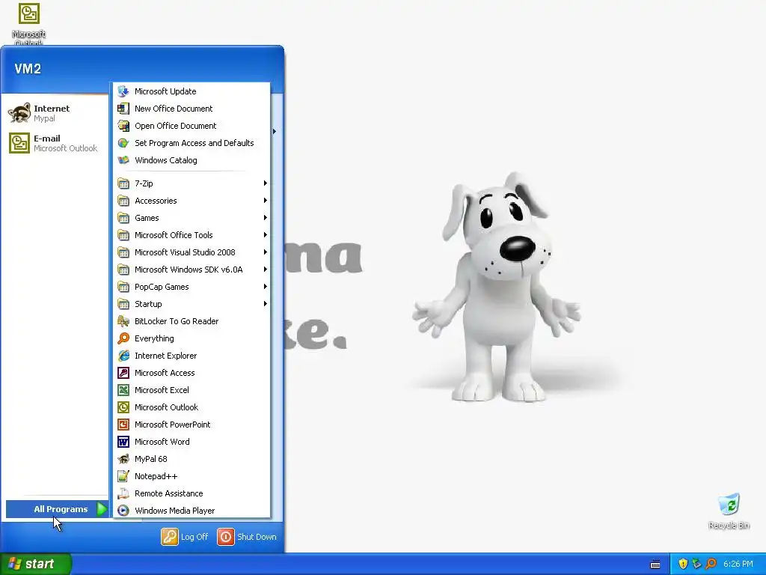Click the 'Microsoft PowerPoint' entry text
The width and height of the screenshot is (766, 575).
pyautogui.click(x=173, y=425)
